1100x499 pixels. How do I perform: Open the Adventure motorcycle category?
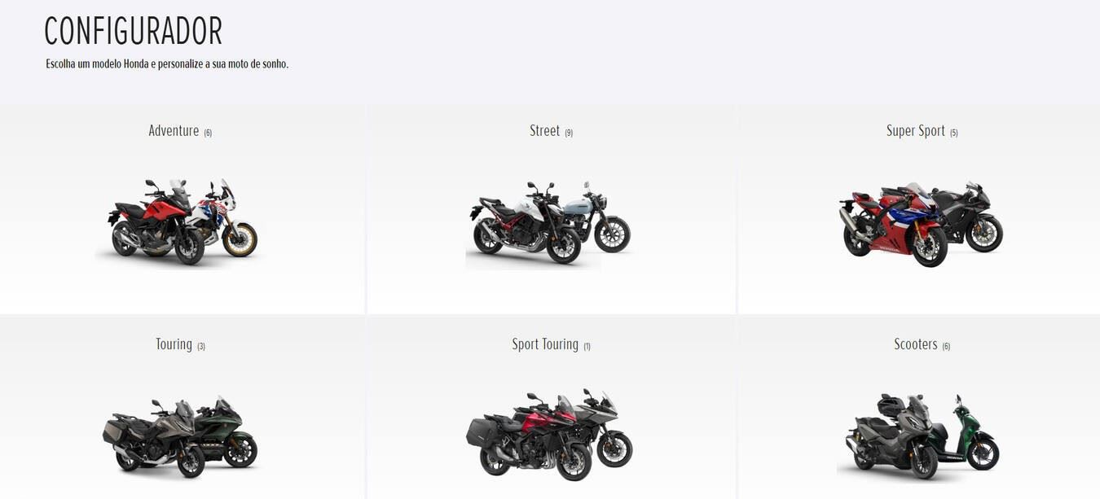click(x=174, y=131)
